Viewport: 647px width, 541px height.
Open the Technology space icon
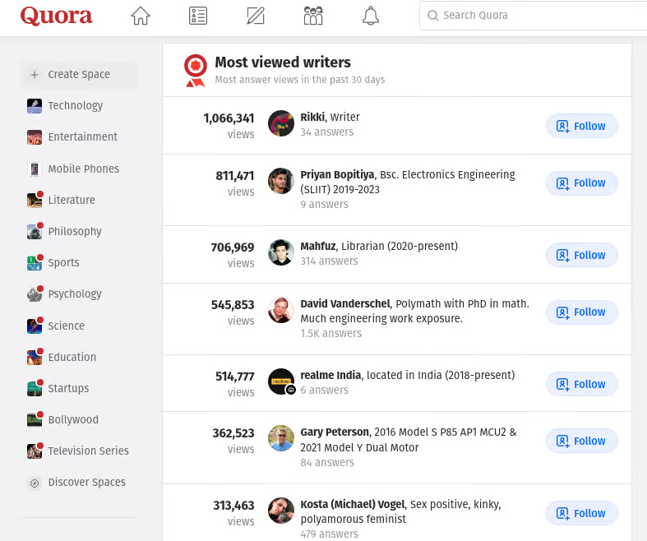[x=35, y=105]
